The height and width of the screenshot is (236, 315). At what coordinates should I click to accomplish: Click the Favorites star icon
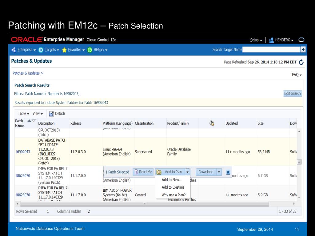tap(64, 50)
